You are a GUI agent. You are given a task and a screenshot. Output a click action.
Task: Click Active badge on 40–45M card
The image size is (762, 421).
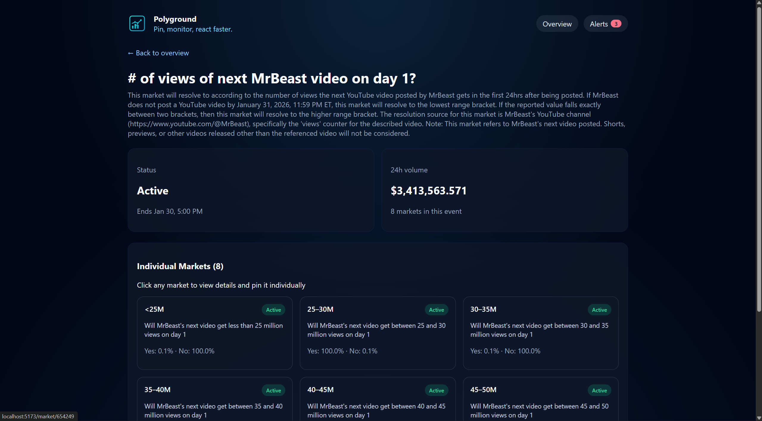click(x=436, y=390)
